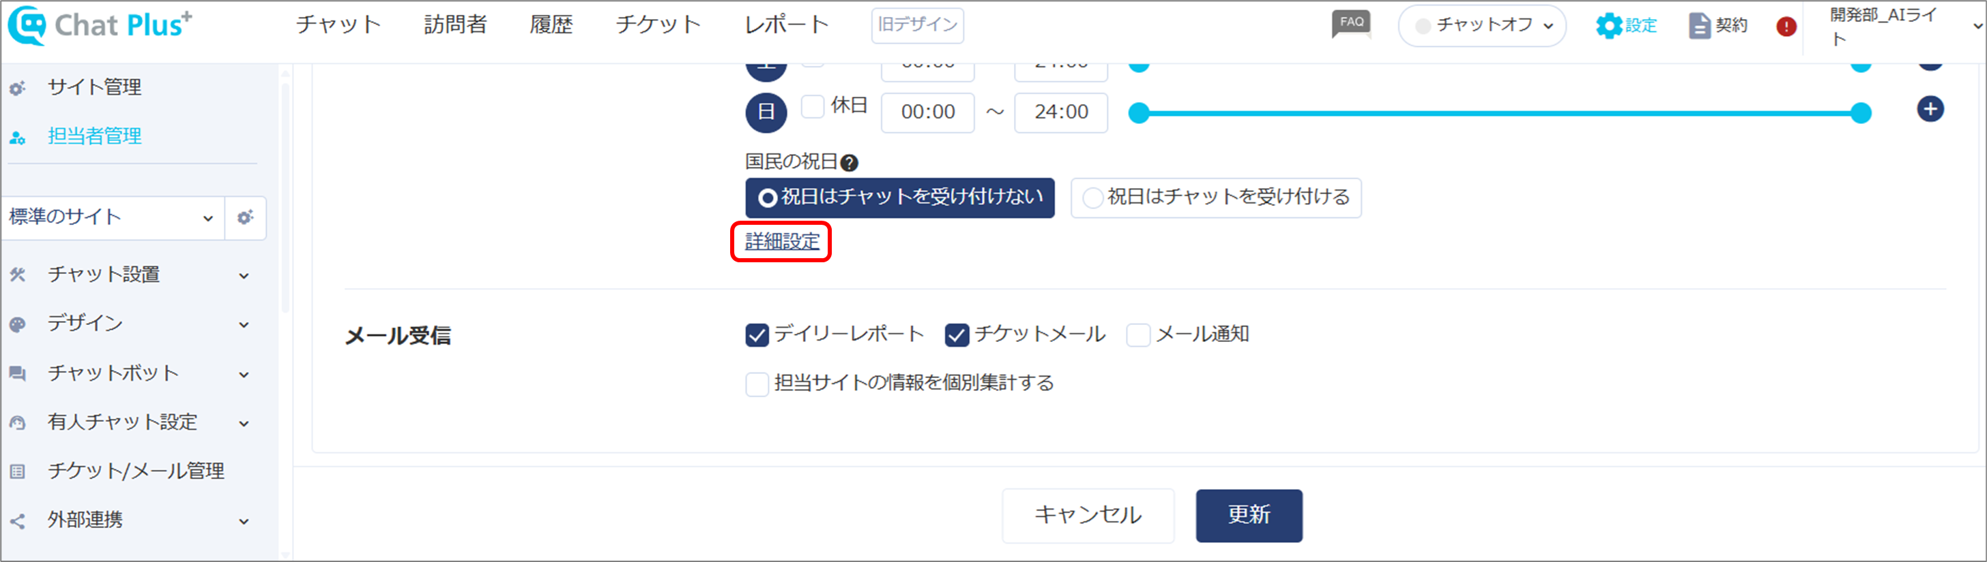Click the 24:00 end time field for 日
The height and width of the screenshot is (562, 1987).
[1061, 112]
